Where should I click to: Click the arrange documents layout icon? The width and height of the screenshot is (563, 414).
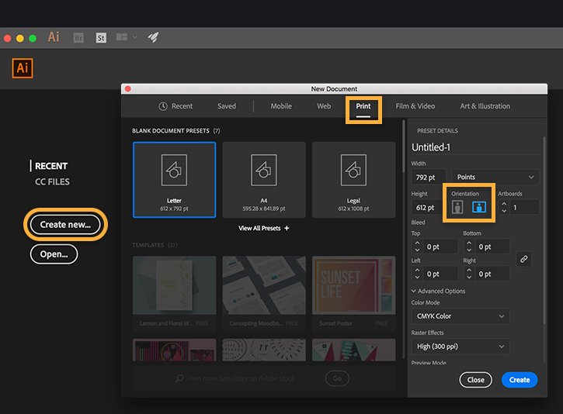[x=122, y=37]
